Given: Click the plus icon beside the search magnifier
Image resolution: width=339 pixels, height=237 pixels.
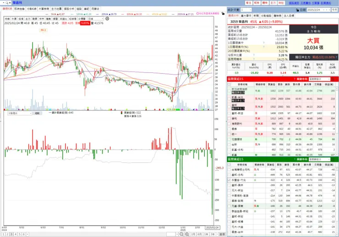Looking at the screenshot, I should click(x=10, y=3).
